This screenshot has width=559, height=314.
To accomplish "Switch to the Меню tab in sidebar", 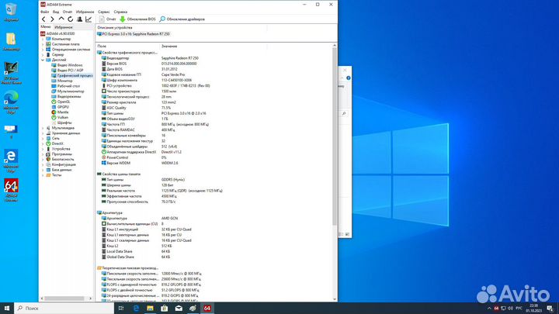I will point(46,27).
